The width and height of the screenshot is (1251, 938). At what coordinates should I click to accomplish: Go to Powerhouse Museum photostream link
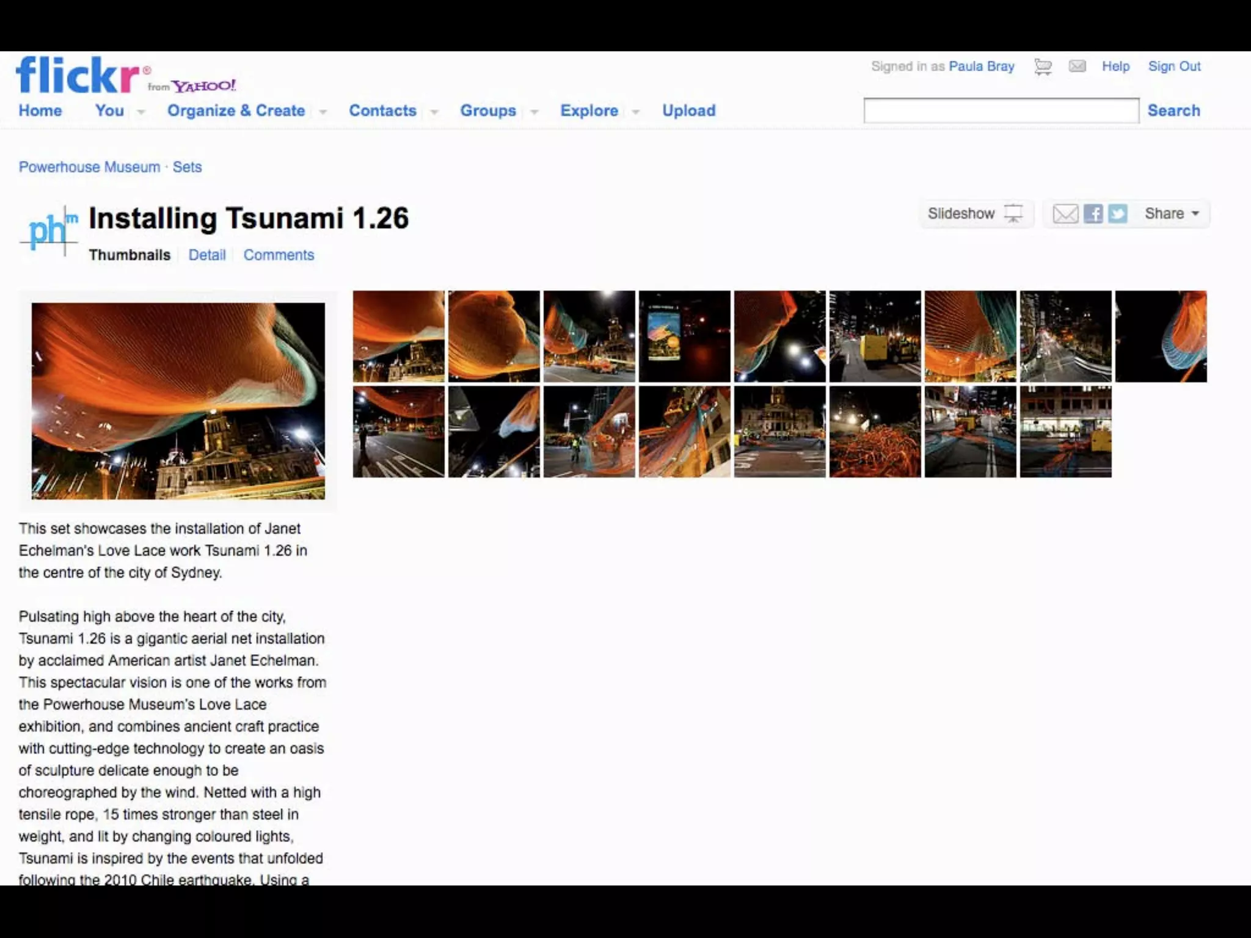click(x=89, y=167)
